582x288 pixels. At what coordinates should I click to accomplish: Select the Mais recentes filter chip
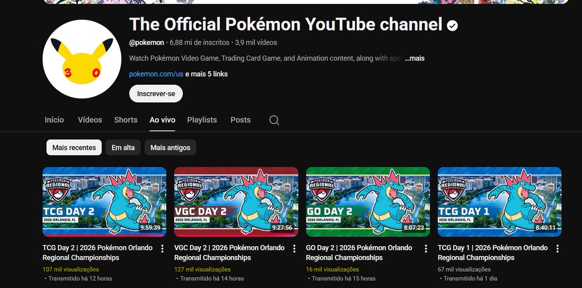coord(74,147)
